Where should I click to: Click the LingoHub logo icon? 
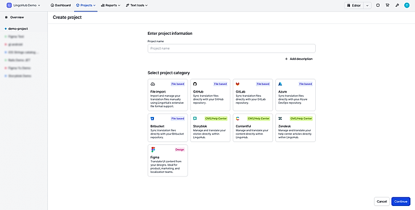pos(9,5)
